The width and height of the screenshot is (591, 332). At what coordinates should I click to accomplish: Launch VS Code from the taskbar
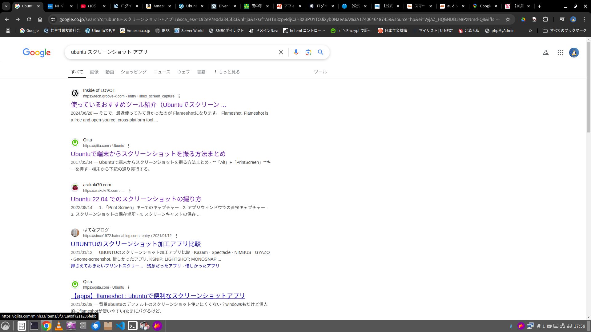click(x=120, y=326)
